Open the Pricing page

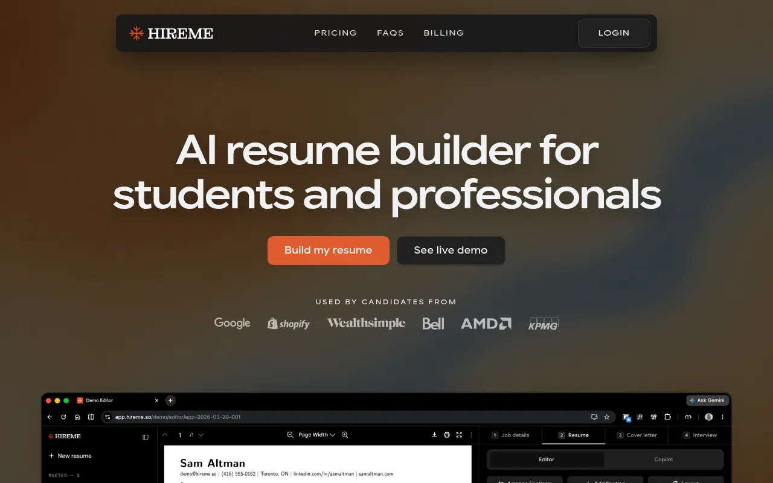(336, 33)
